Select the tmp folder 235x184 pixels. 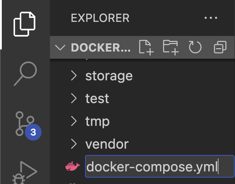pyautogui.click(x=97, y=121)
